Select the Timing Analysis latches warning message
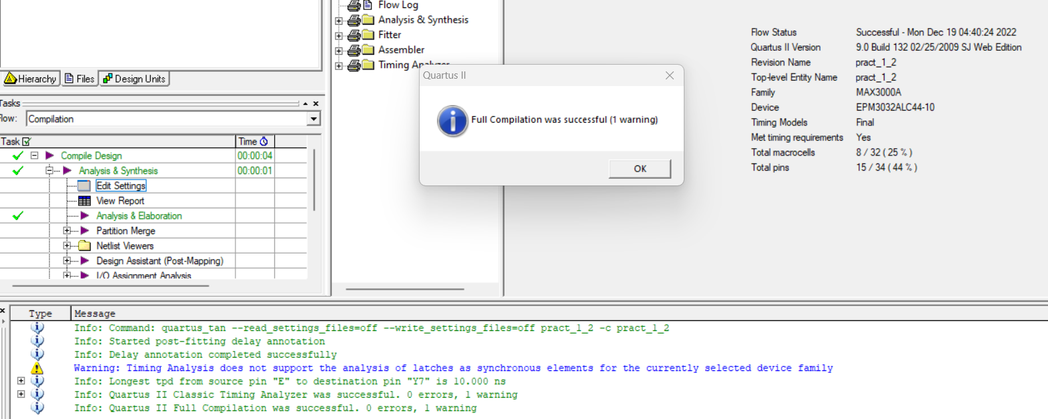The height and width of the screenshot is (419, 1048). pyautogui.click(x=453, y=368)
